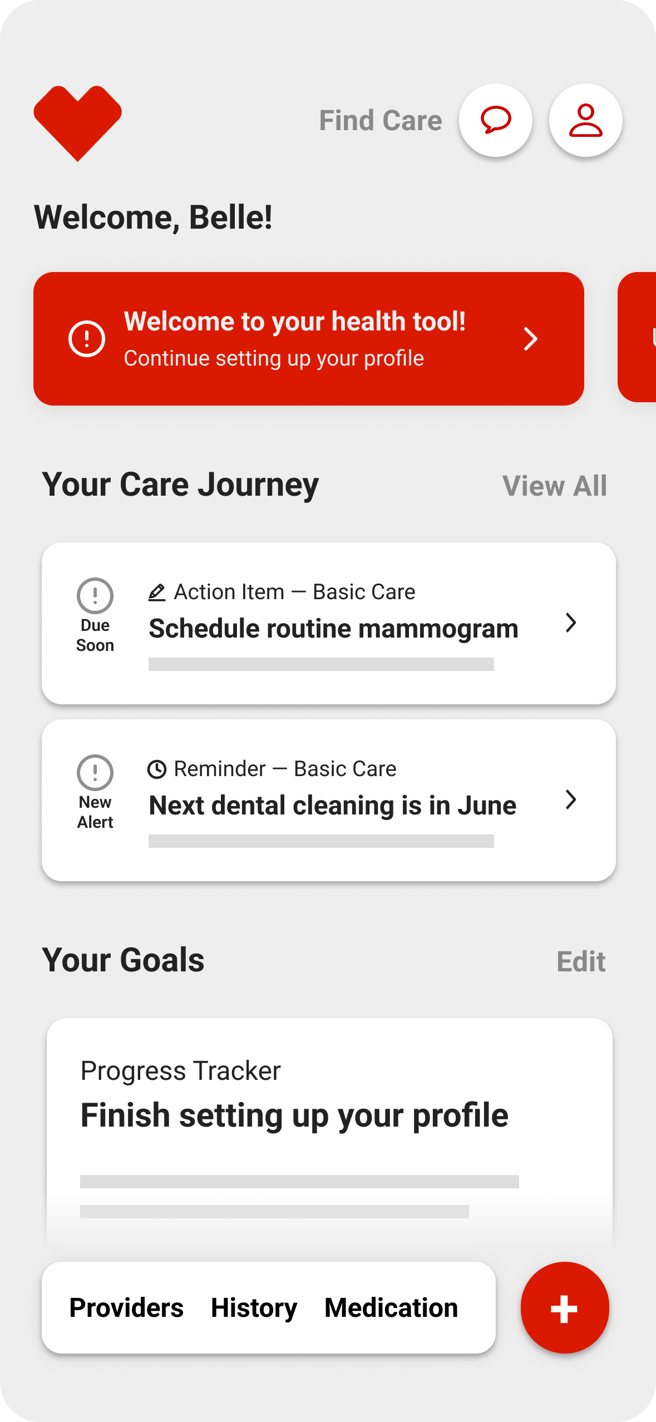Tap the Due Soon status icon

95,596
